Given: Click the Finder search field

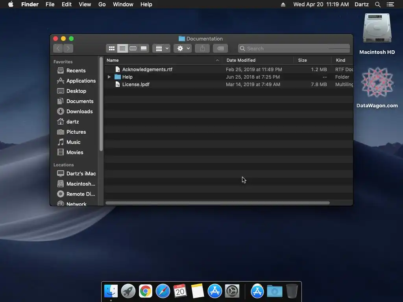Looking at the screenshot, I should (x=294, y=48).
